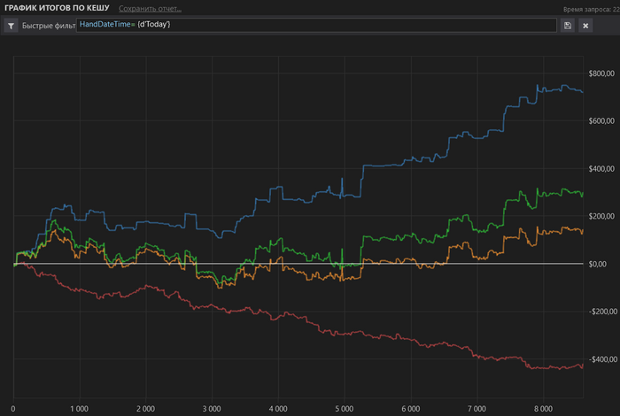Click the 5 000 hands axis label

coord(345,409)
